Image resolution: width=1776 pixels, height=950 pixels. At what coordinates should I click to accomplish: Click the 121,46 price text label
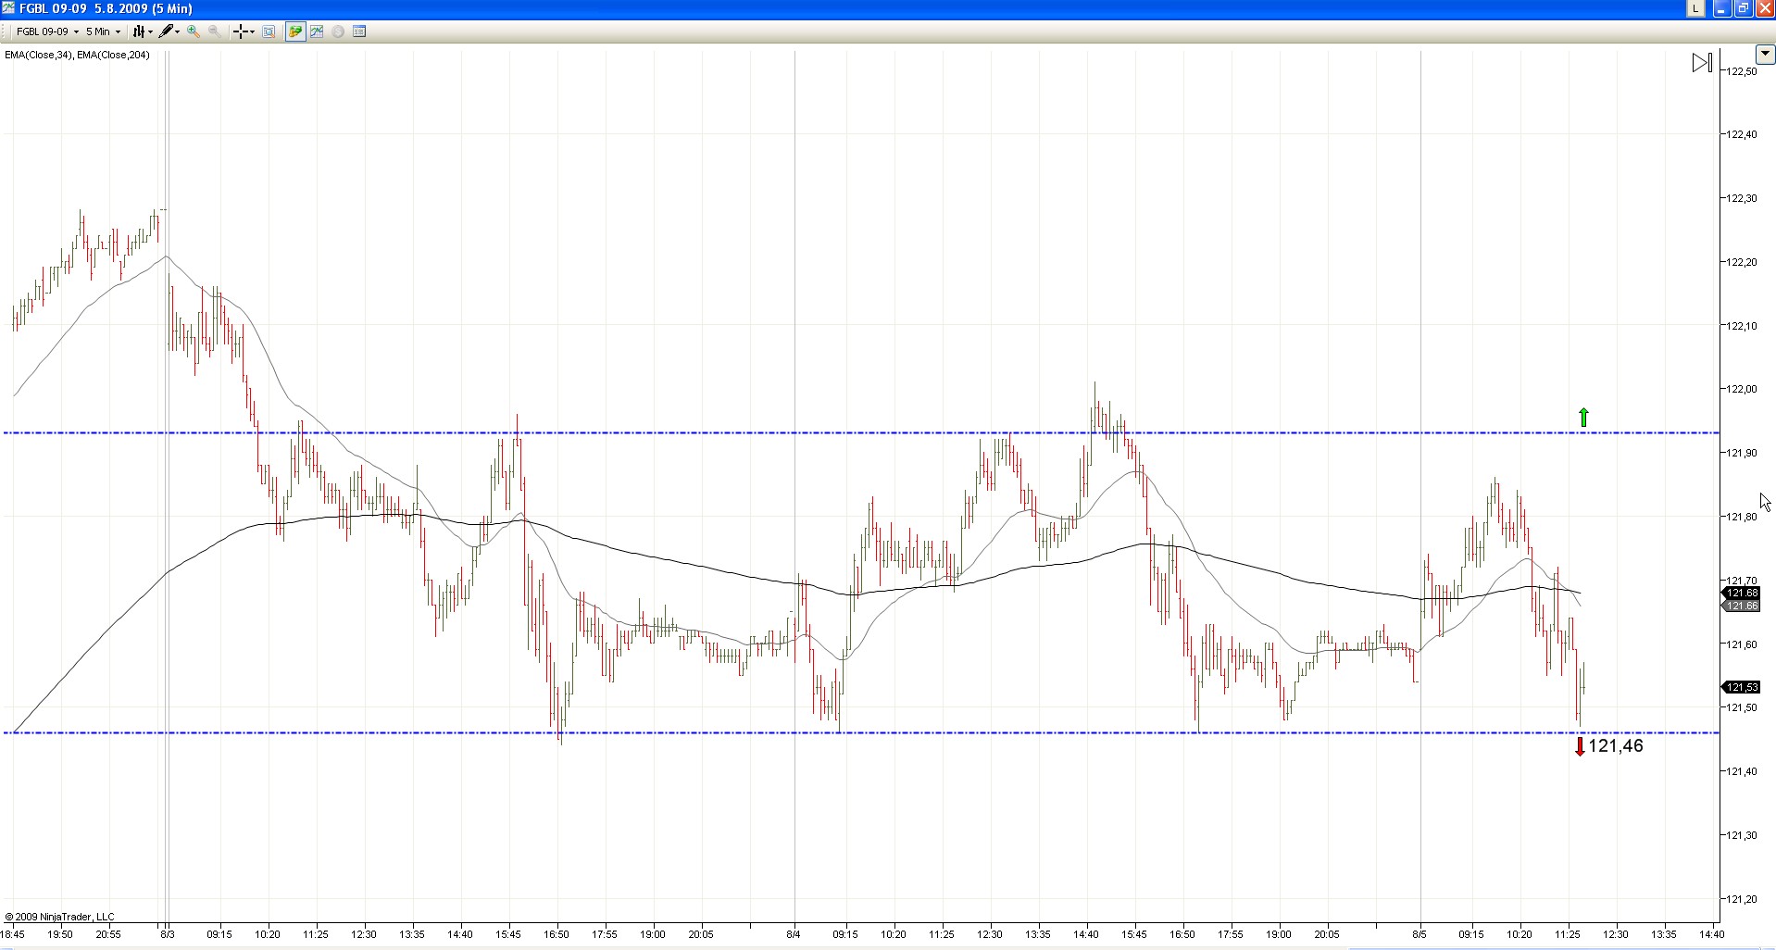point(1616,746)
